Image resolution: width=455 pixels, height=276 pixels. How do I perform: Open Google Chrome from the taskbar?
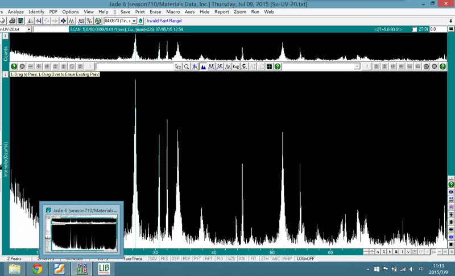pos(37,269)
